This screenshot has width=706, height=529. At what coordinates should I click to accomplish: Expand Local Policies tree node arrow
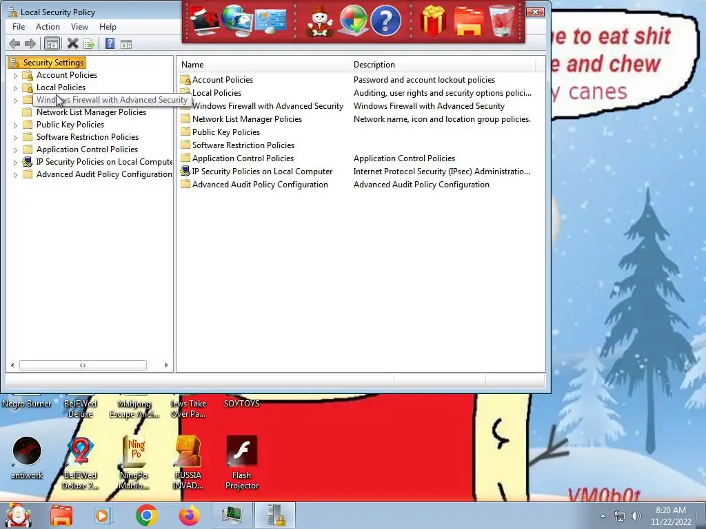point(15,88)
